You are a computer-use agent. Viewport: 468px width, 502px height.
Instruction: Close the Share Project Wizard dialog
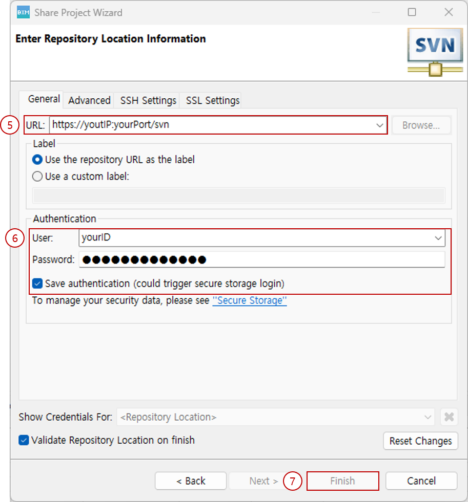(x=449, y=13)
